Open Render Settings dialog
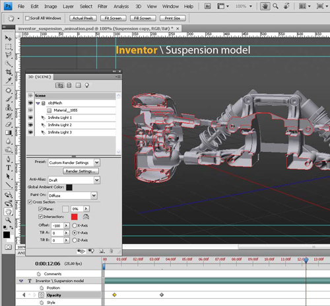Viewport: 330px width, 306px height. click(x=81, y=171)
